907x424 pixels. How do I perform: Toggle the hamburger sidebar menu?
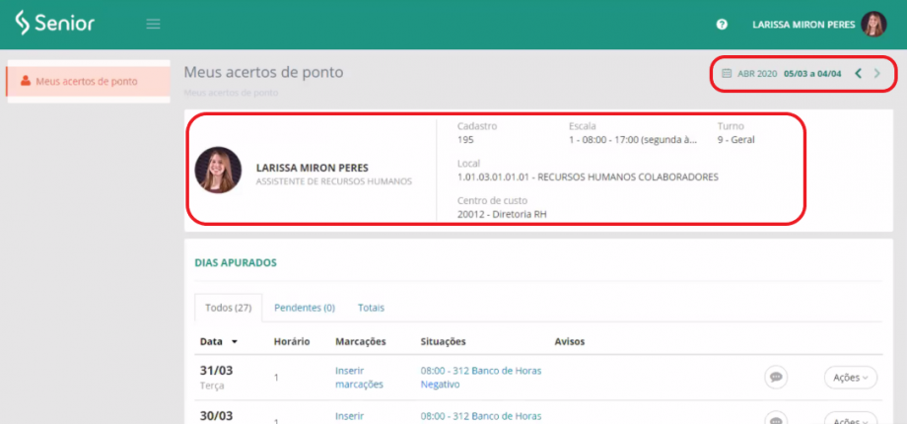point(153,24)
